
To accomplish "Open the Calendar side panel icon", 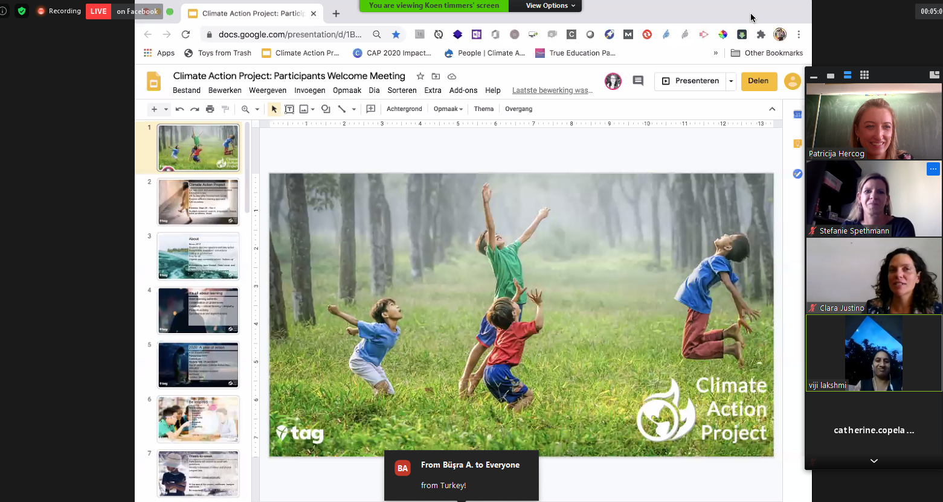I will coord(797,115).
